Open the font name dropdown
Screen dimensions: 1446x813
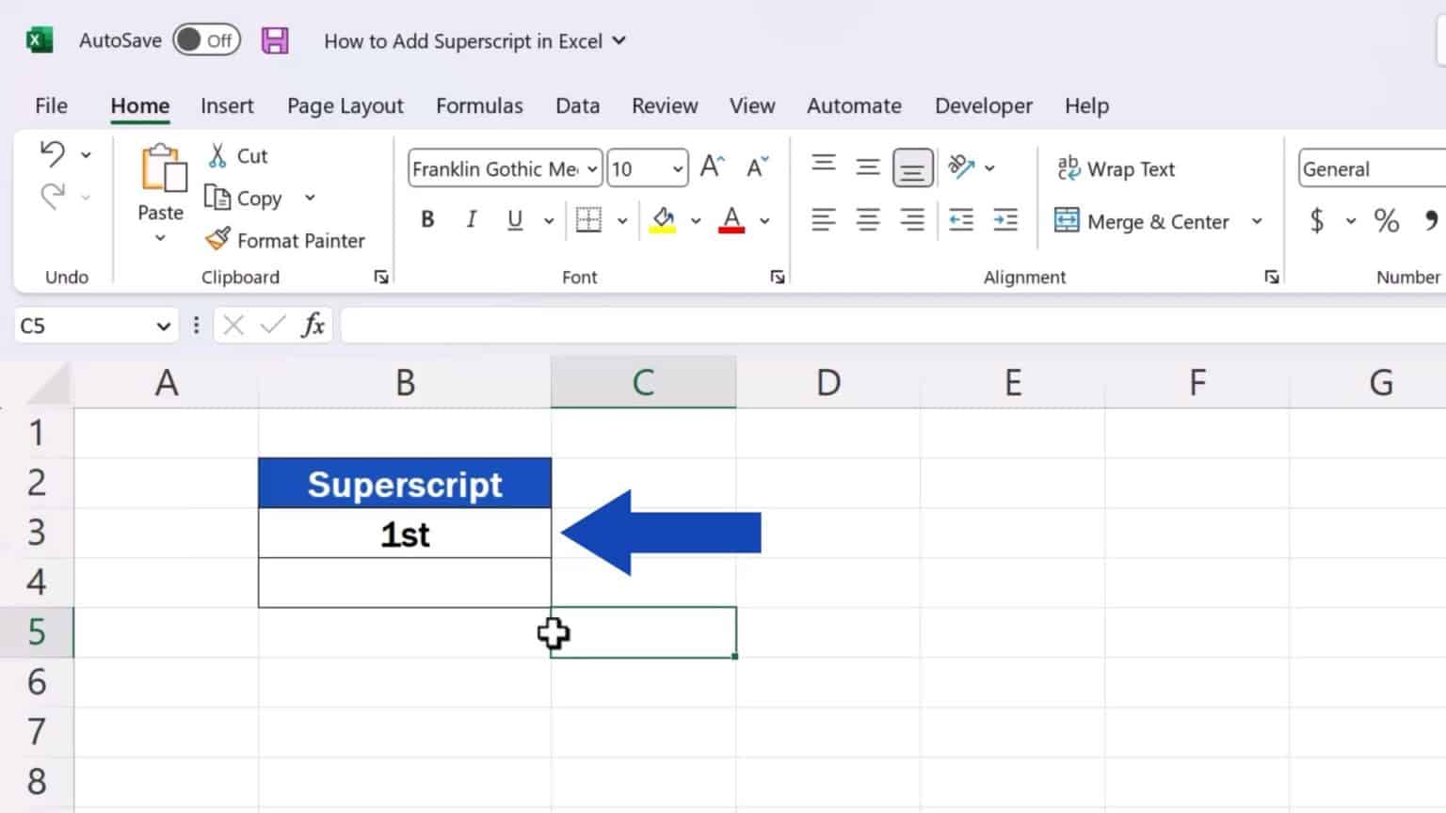tap(592, 169)
